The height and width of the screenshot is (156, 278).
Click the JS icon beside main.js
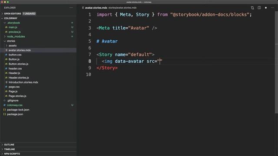[x=6, y=27]
